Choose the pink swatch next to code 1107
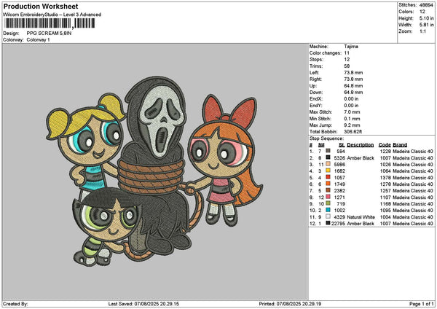 tap(328, 197)
